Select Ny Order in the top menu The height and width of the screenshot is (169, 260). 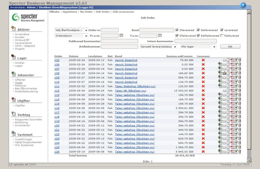(x=87, y=12)
